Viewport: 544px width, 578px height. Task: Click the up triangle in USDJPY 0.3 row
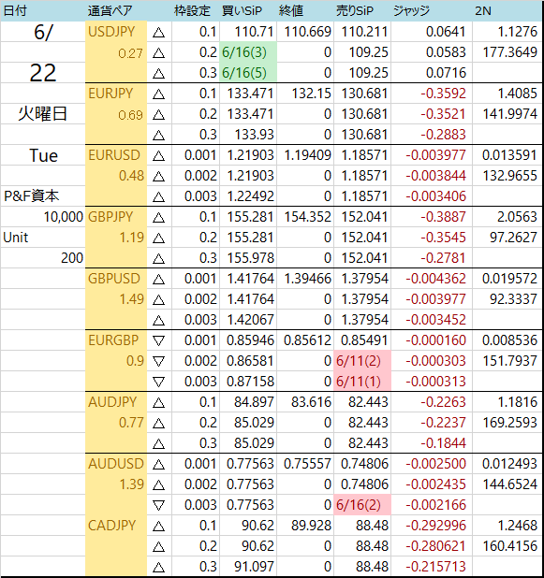158,74
